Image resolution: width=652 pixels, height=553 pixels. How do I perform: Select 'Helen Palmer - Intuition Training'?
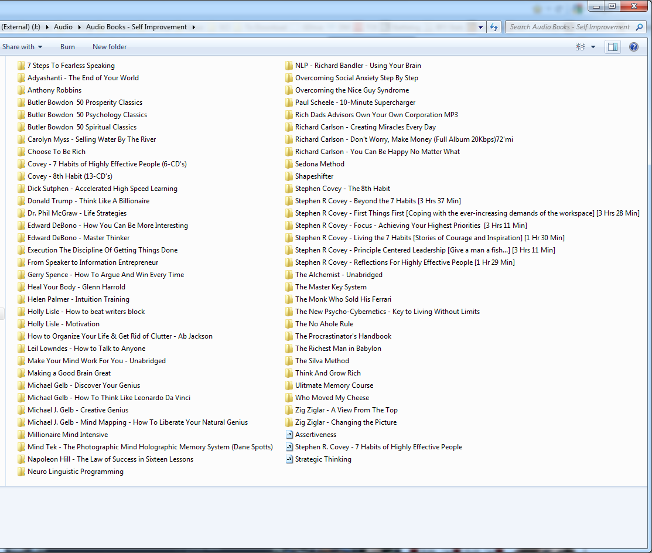78,299
